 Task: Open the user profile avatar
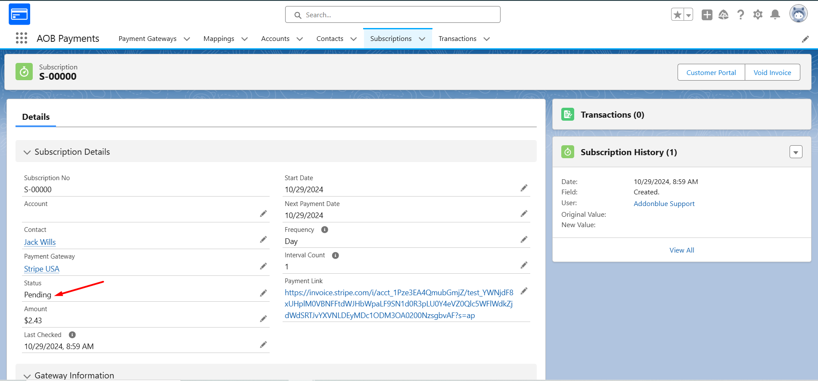click(798, 14)
